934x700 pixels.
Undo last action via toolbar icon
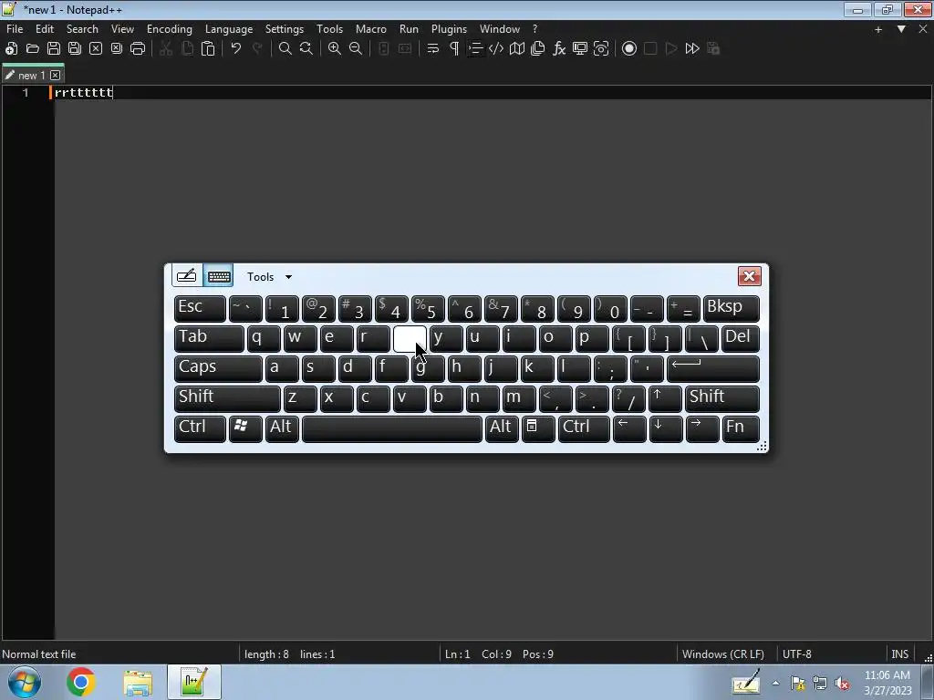click(x=236, y=49)
